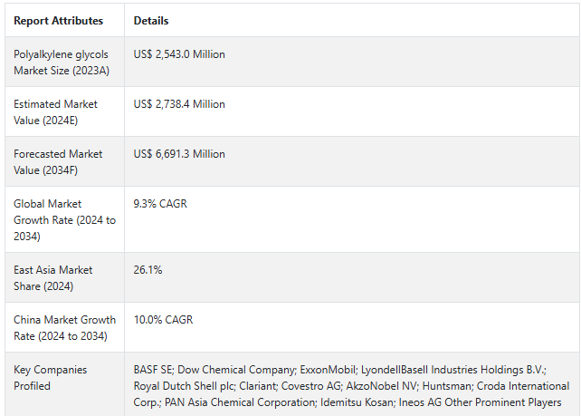Screen dimensions: 581x416
Task: Click the US$ 2,738.4 Million value
Action: coord(179,104)
